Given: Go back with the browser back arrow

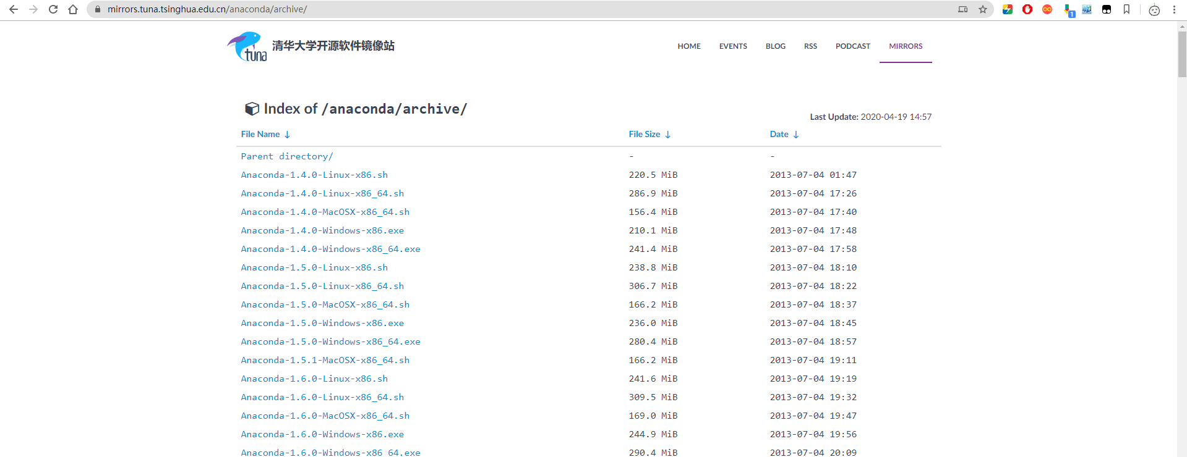Looking at the screenshot, I should click(14, 9).
